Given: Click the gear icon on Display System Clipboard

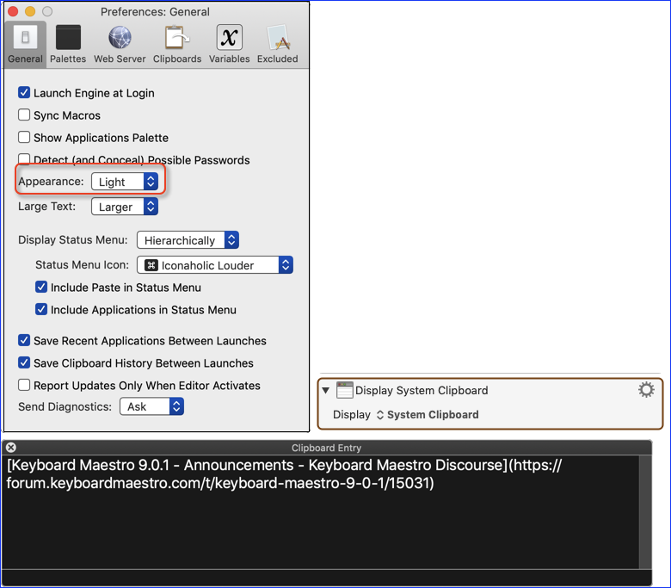Looking at the screenshot, I should pyautogui.click(x=646, y=390).
